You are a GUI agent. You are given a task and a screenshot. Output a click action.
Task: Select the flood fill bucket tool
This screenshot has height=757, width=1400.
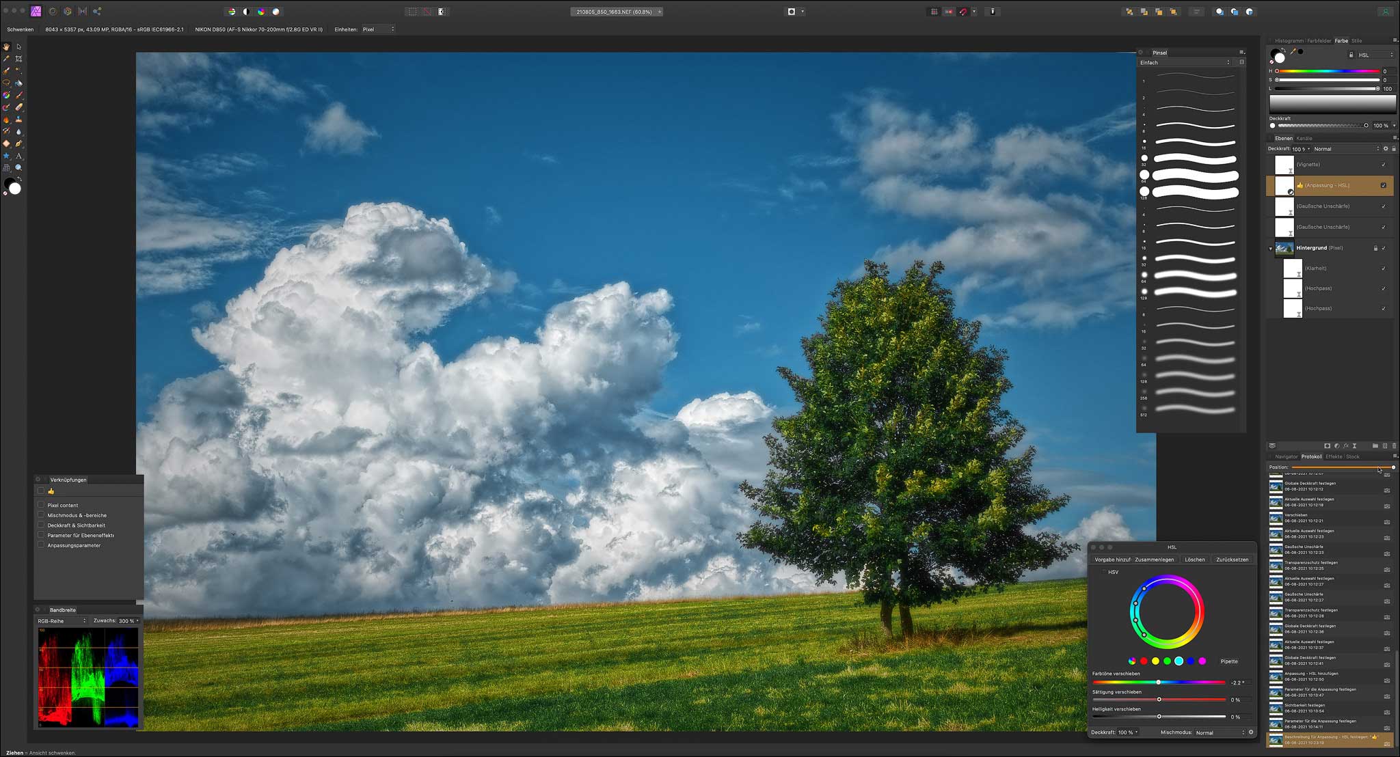tap(18, 83)
